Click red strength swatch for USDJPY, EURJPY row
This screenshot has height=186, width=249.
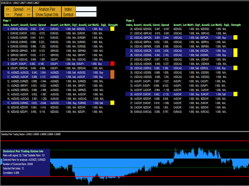[x=112, y=63]
